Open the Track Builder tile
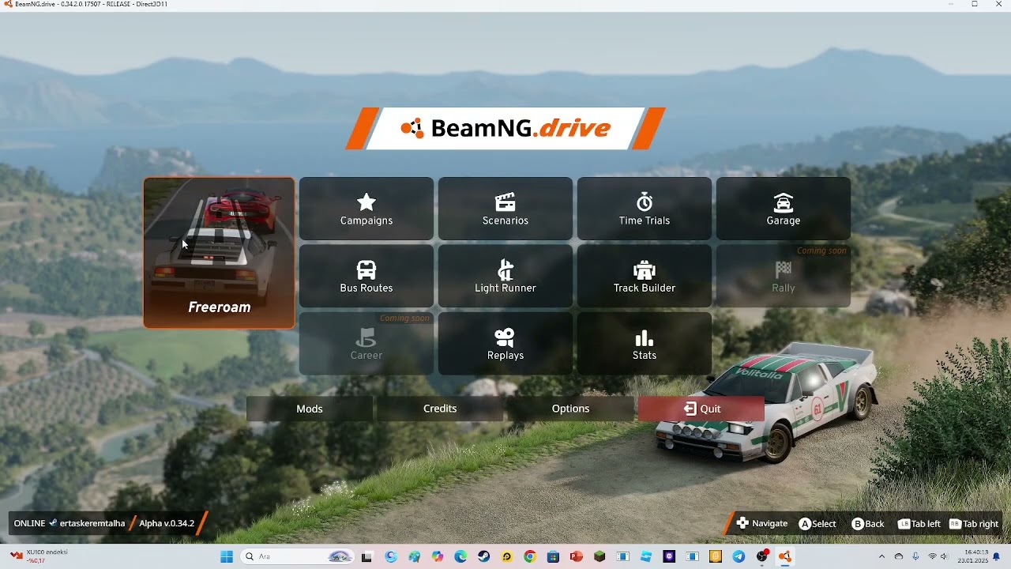The height and width of the screenshot is (569, 1011). 645,276
